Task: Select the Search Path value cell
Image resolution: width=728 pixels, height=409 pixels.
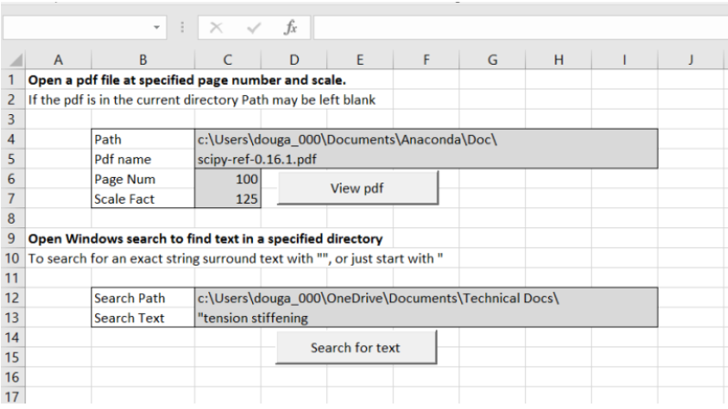Action: pyautogui.click(x=426, y=299)
